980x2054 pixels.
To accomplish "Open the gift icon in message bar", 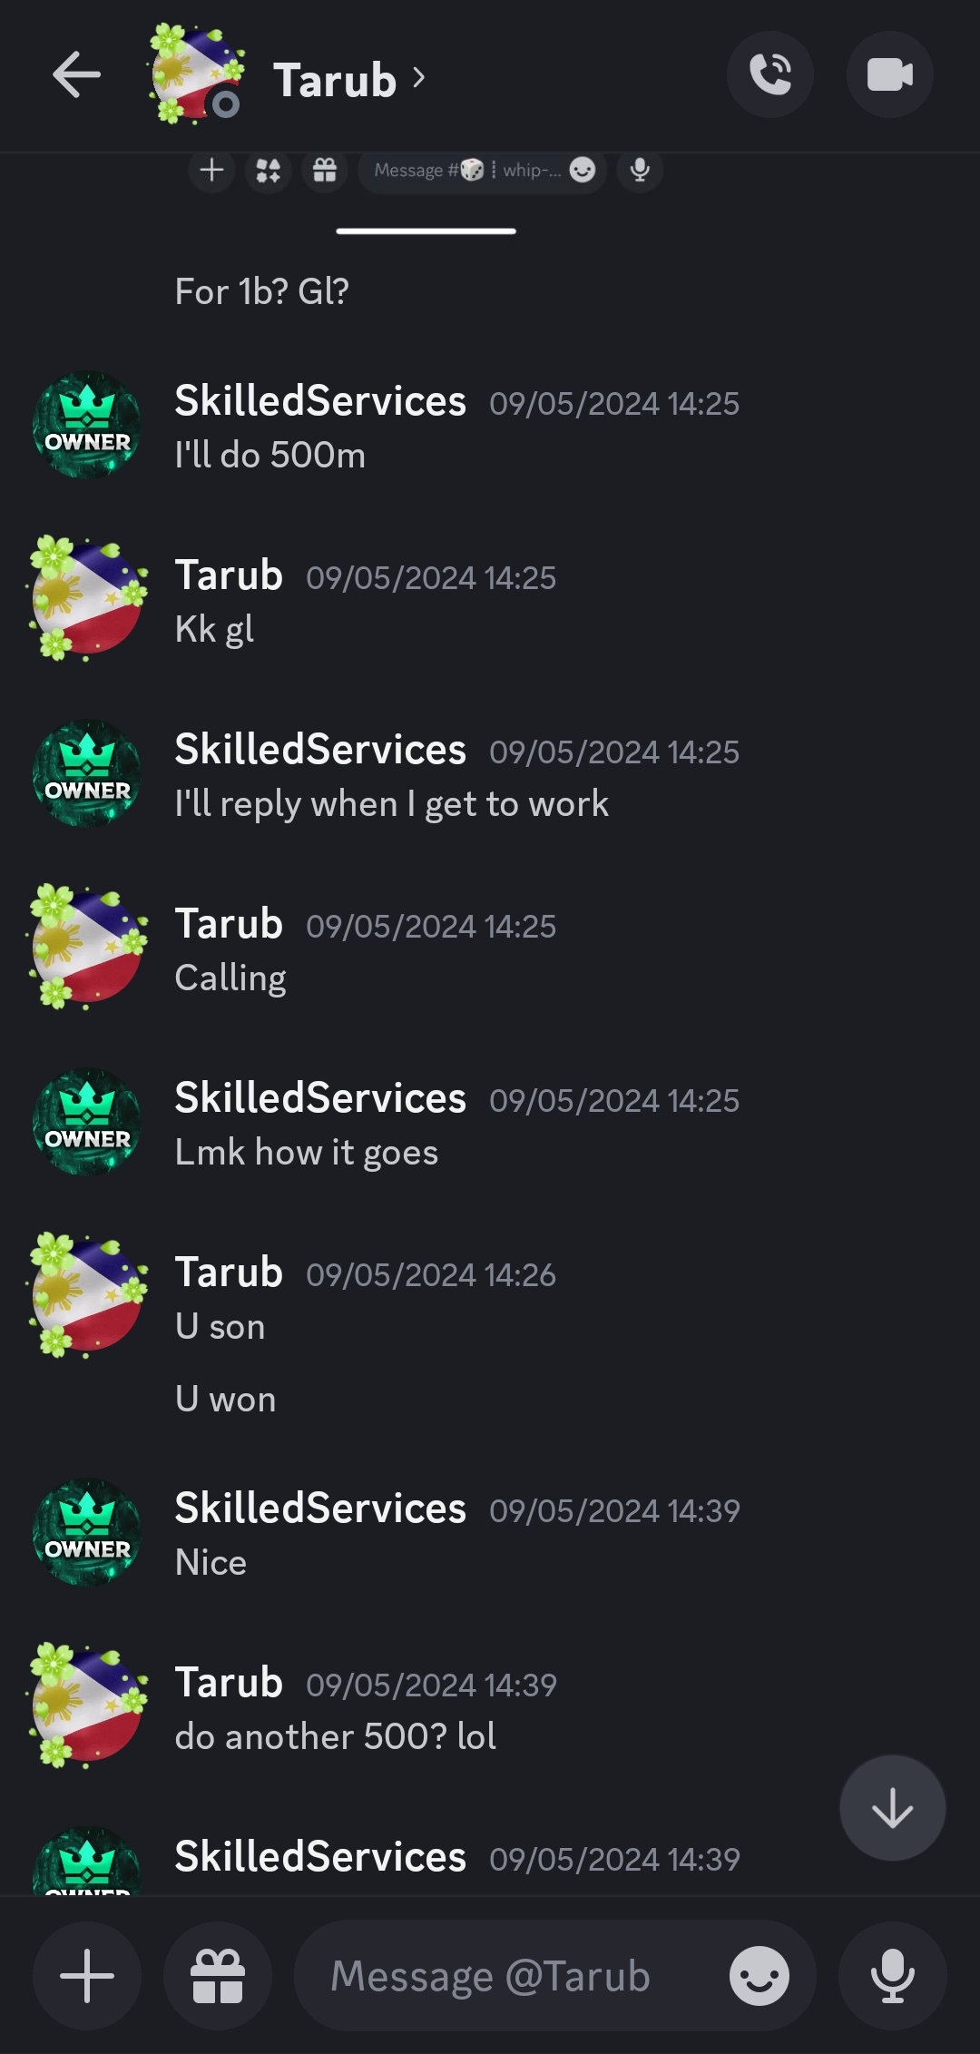I will pos(218,1975).
